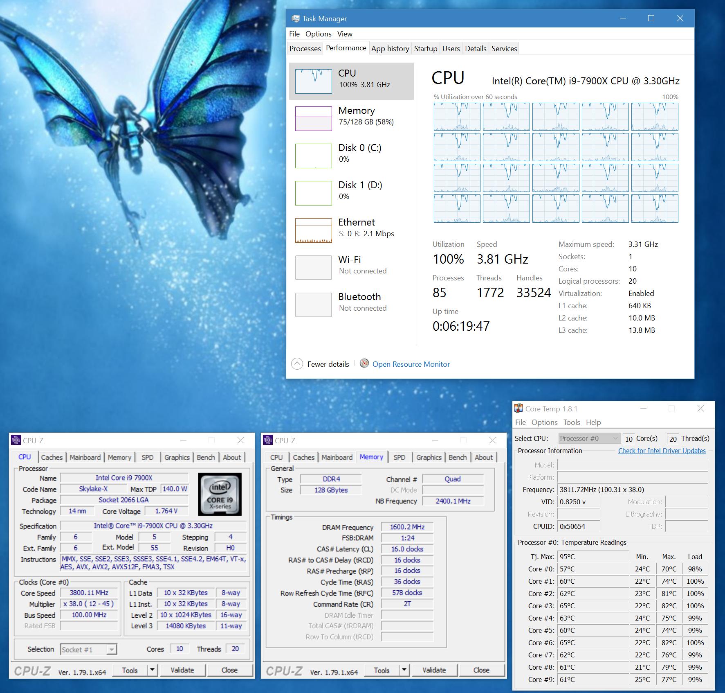The height and width of the screenshot is (693, 725).
Task: Open Tools dropdown arrow in CPU-Z Memory window
Action: coord(404,670)
